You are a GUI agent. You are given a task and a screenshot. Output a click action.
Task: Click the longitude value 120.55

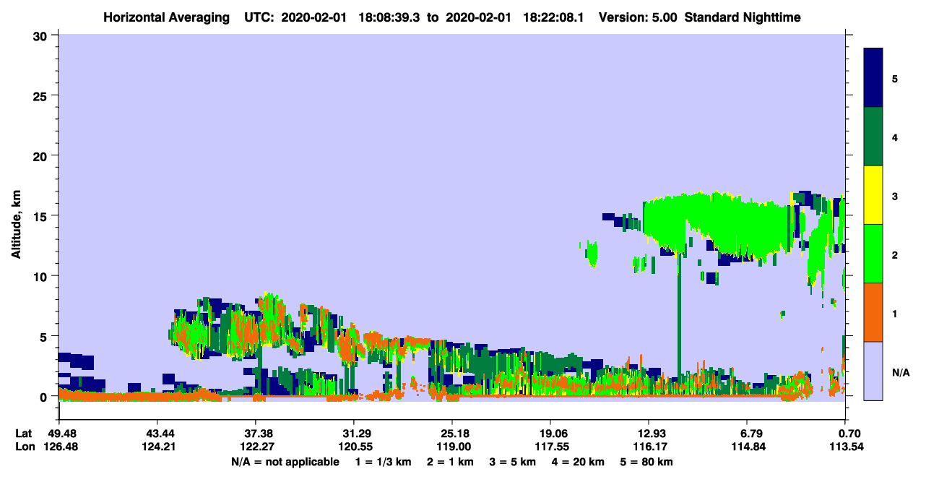pyautogui.click(x=354, y=447)
